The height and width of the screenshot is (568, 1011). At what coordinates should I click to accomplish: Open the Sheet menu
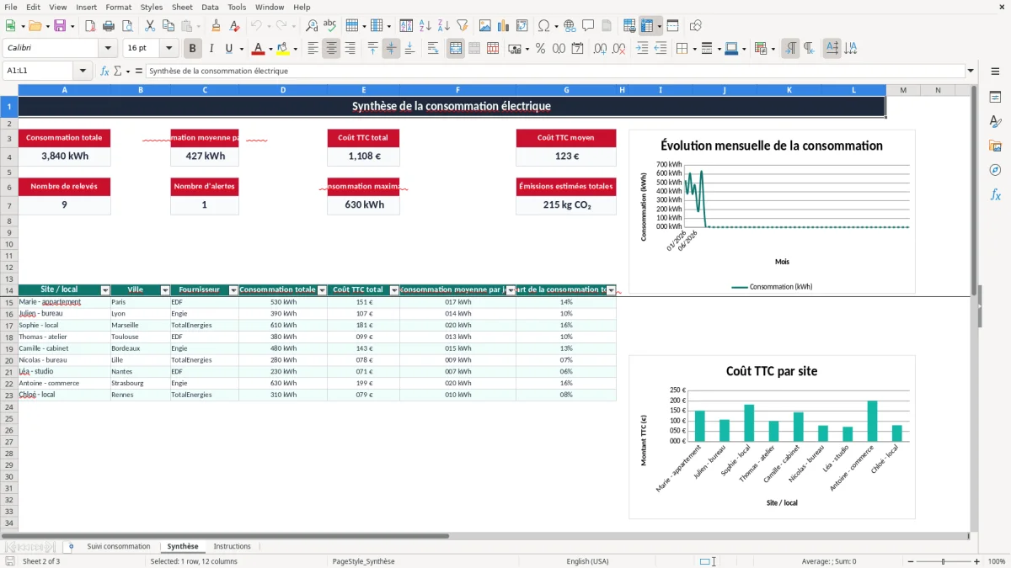pos(182,7)
